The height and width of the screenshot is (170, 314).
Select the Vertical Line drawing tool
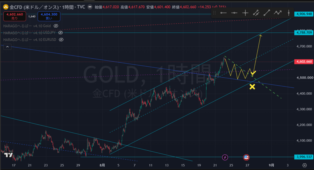(289, 13)
